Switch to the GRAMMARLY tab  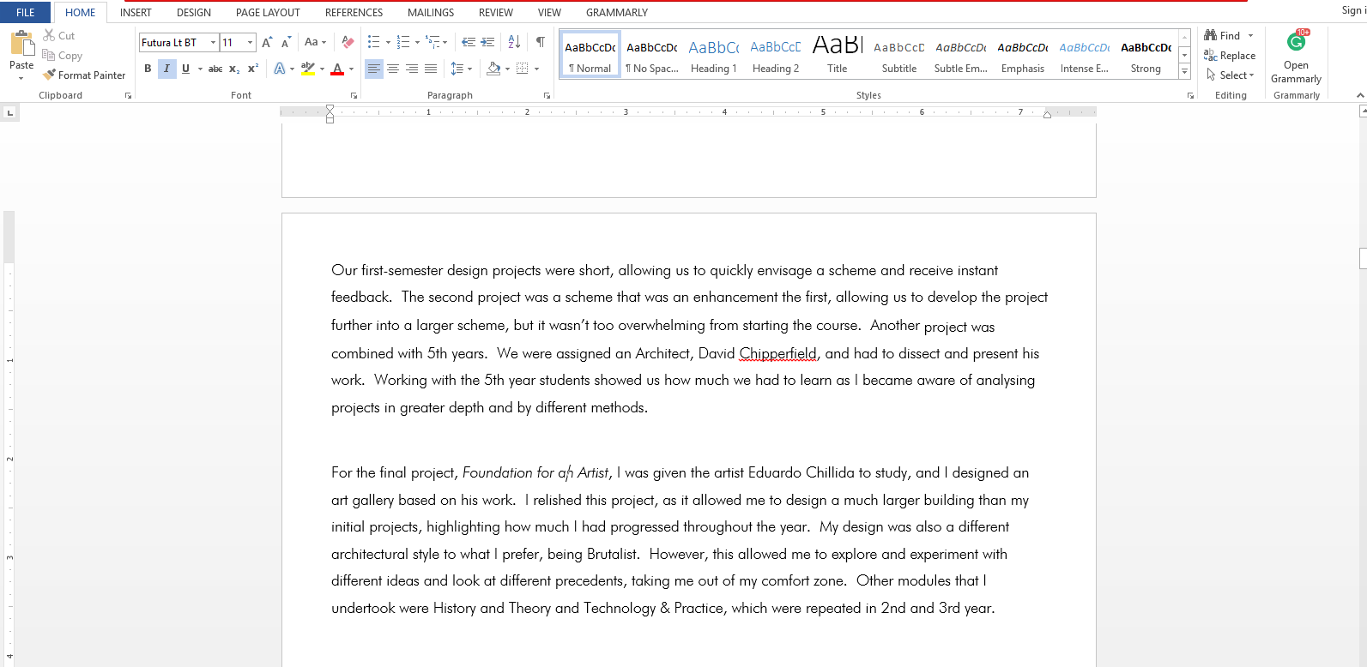click(x=617, y=12)
